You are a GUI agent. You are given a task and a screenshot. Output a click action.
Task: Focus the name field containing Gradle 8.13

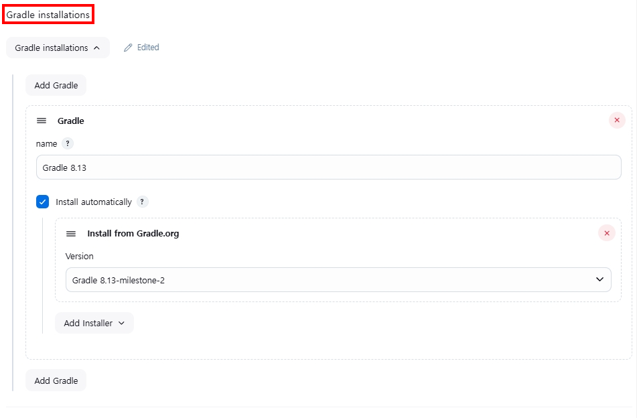point(329,167)
